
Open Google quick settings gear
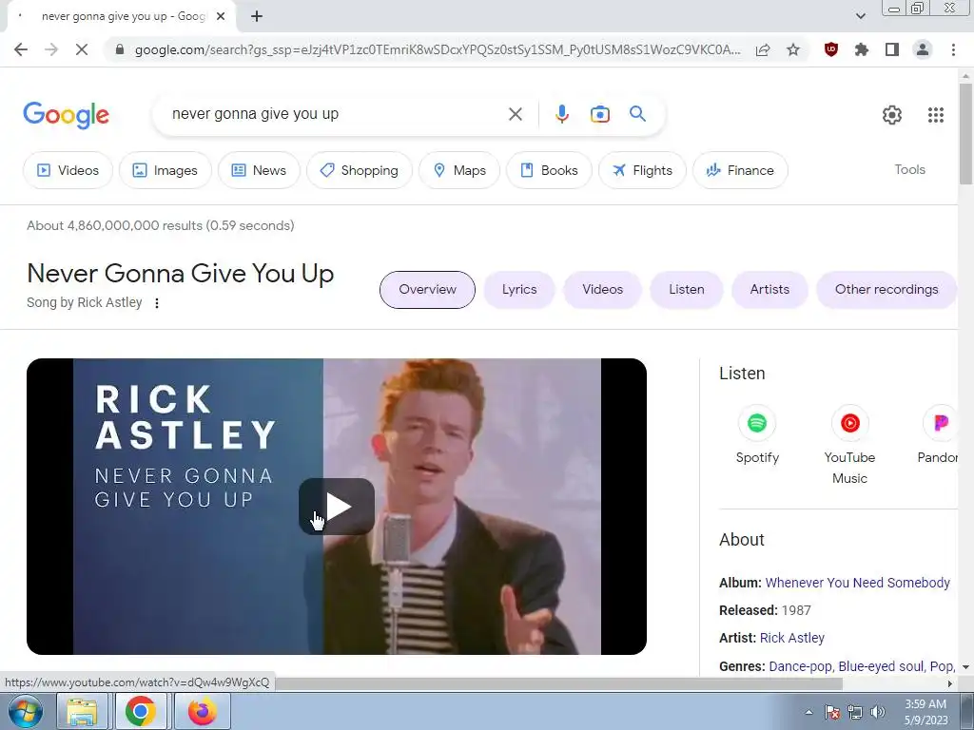[x=892, y=115]
